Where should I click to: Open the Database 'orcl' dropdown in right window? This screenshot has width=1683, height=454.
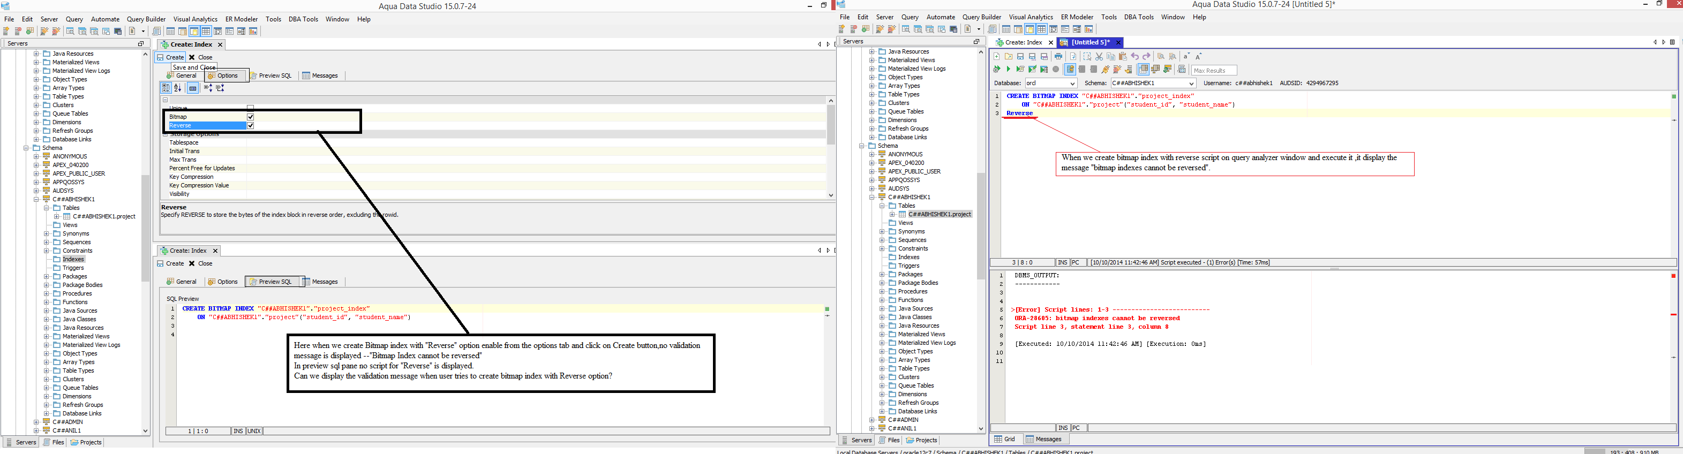1072,84
